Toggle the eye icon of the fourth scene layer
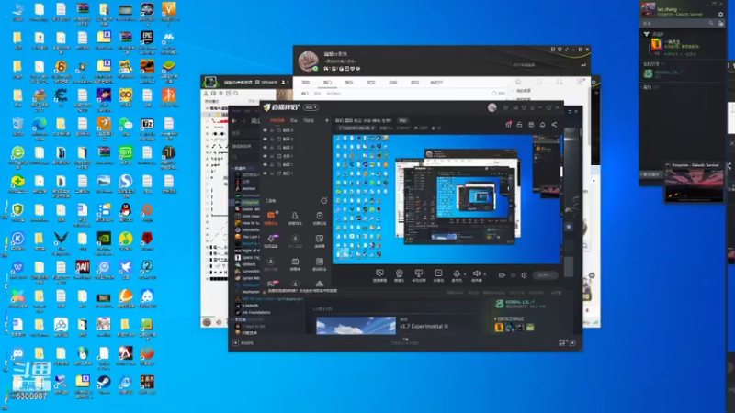Viewport: 735px width, 413px height. 265,156
